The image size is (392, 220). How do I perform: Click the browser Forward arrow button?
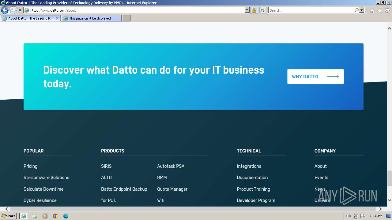(13, 10)
